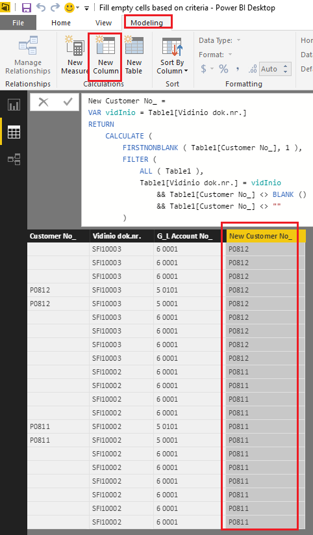Cancel the formula with X button

point(44,102)
